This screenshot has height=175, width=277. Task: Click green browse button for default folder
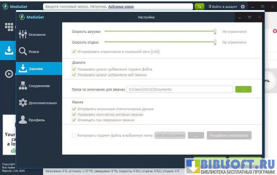click(x=243, y=89)
